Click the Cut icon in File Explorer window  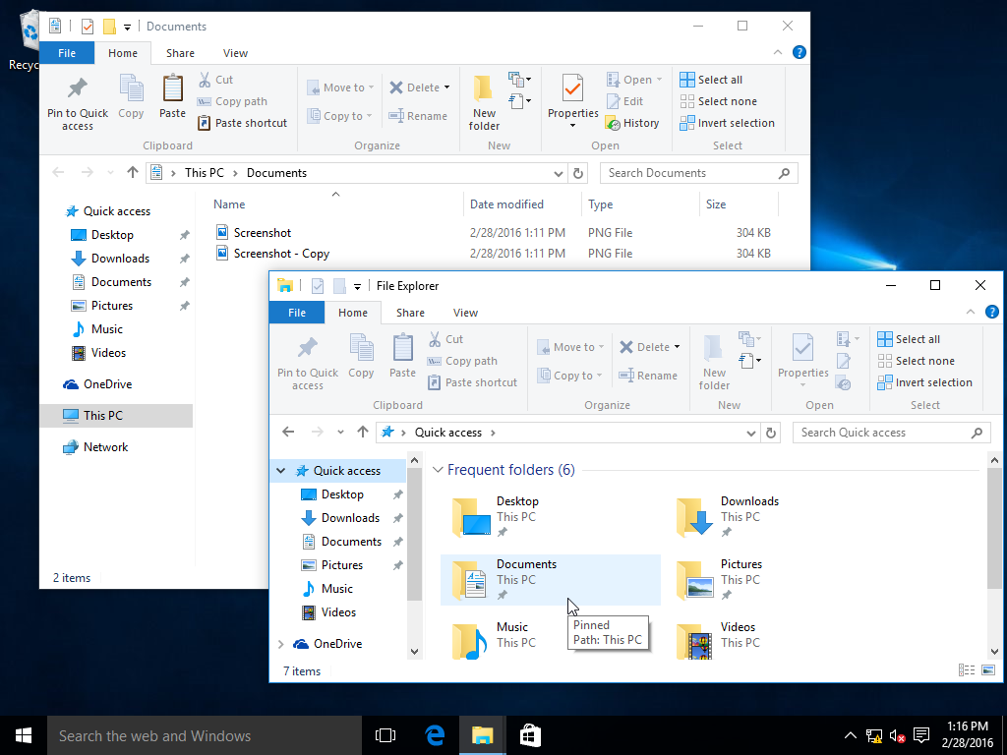coord(435,339)
